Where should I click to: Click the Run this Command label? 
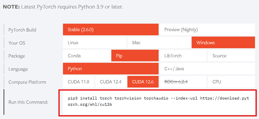[x=28, y=102]
